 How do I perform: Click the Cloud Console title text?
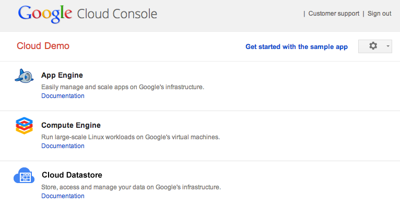[117, 14]
